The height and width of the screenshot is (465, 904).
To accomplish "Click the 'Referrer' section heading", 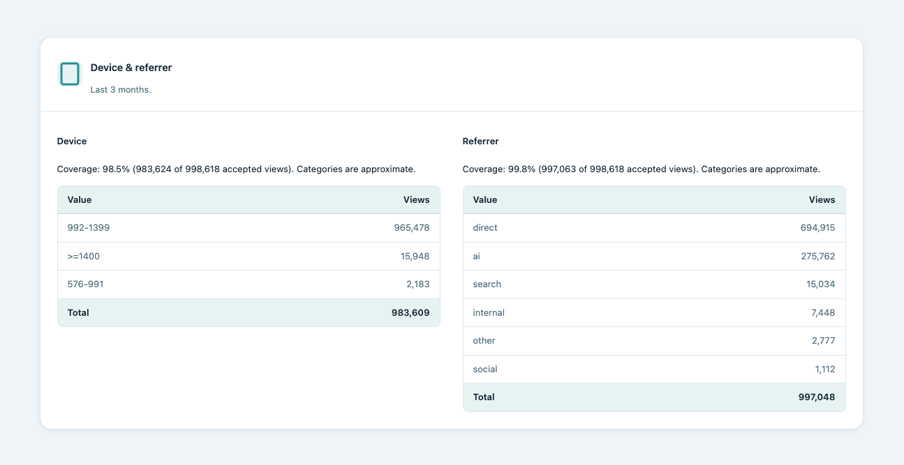I will point(481,141).
